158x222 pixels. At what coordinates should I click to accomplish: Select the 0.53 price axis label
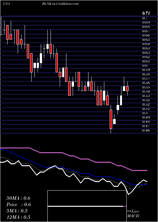146,96
